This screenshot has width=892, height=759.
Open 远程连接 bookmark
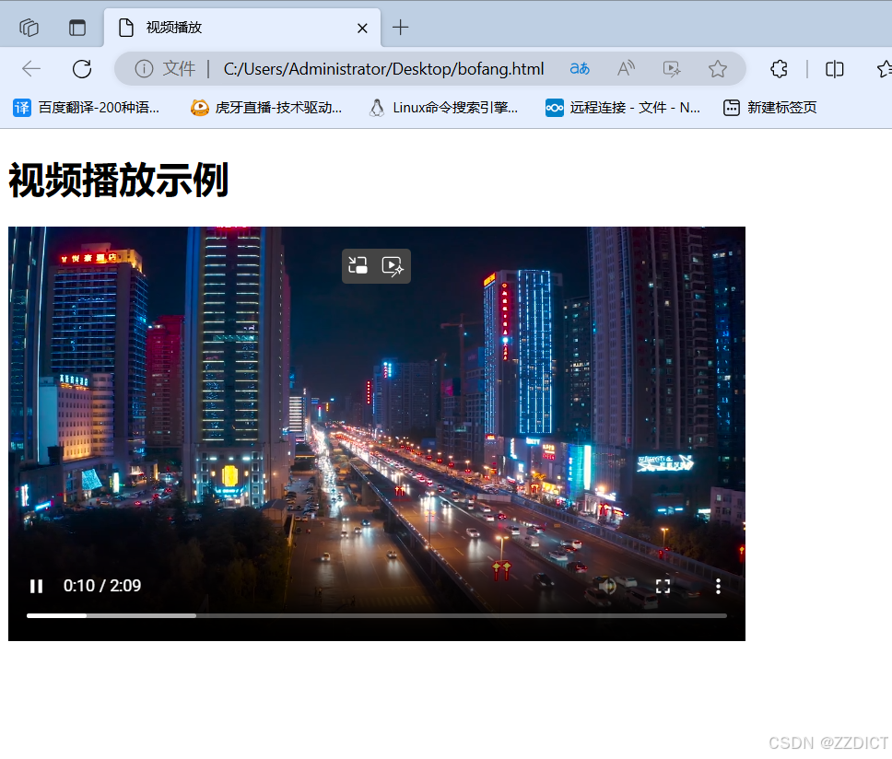(x=623, y=108)
